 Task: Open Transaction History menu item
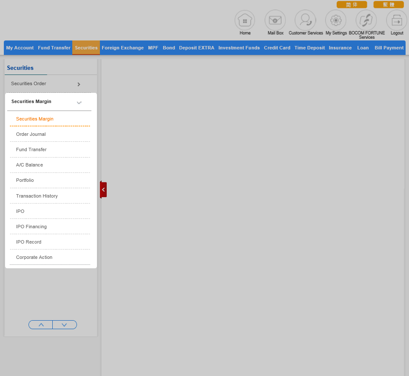click(37, 196)
